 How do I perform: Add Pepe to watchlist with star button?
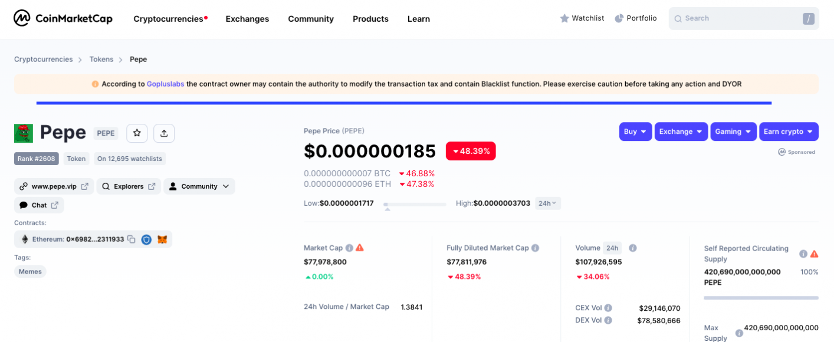tap(137, 133)
